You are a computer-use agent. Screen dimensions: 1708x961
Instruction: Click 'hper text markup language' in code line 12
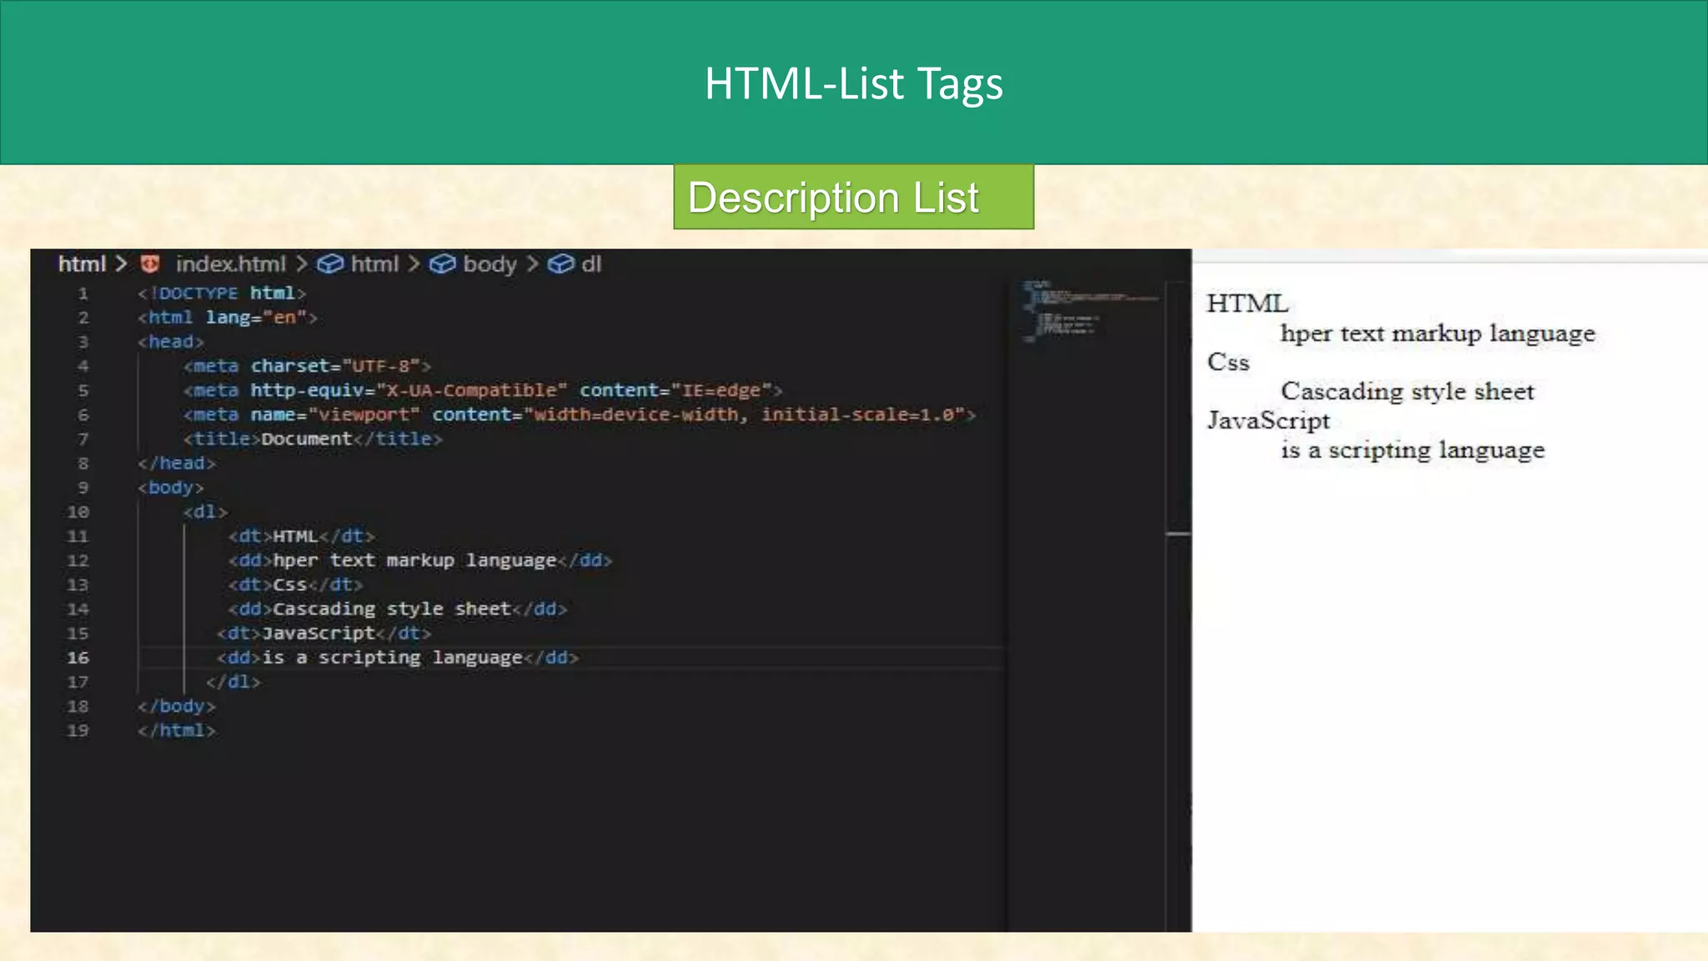pos(414,561)
